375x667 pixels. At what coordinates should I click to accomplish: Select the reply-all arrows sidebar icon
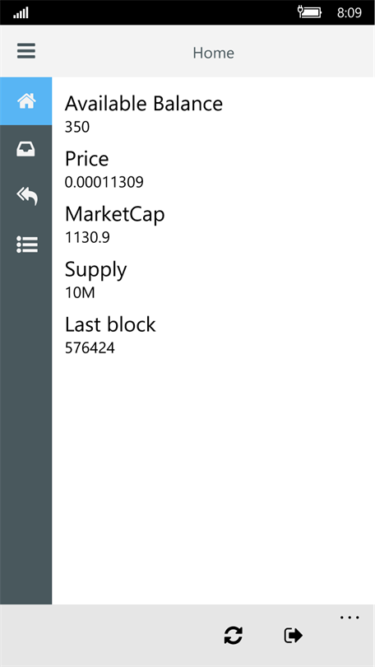(x=26, y=197)
